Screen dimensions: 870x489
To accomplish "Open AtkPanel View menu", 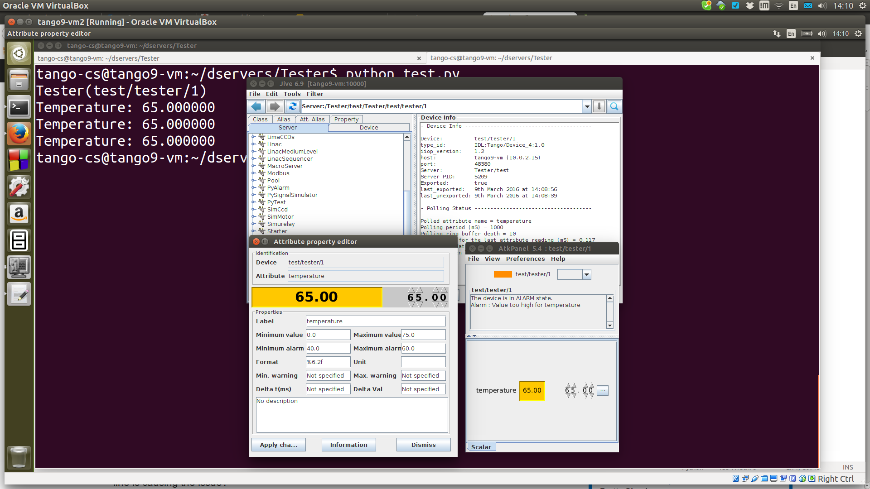I will click(492, 259).
